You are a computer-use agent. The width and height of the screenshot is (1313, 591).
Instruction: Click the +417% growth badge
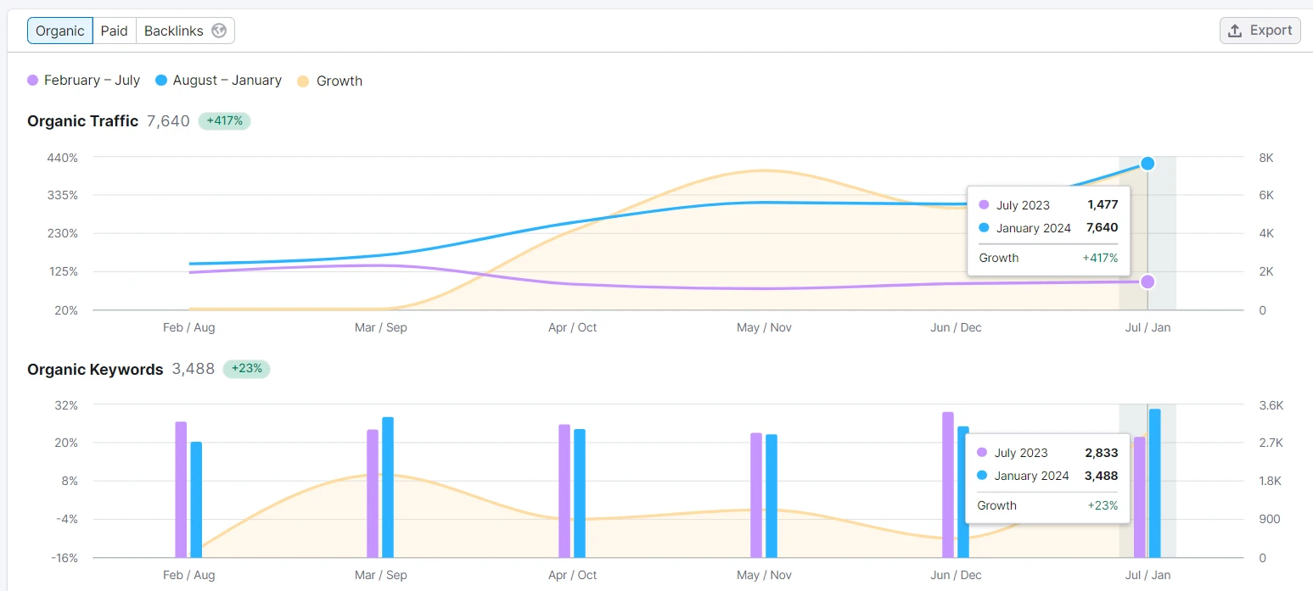click(x=225, y=121)
